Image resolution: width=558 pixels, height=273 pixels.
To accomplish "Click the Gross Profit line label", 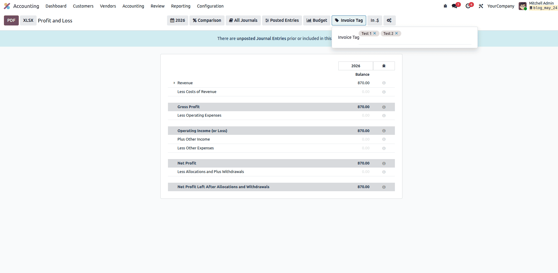I will 189,107.
